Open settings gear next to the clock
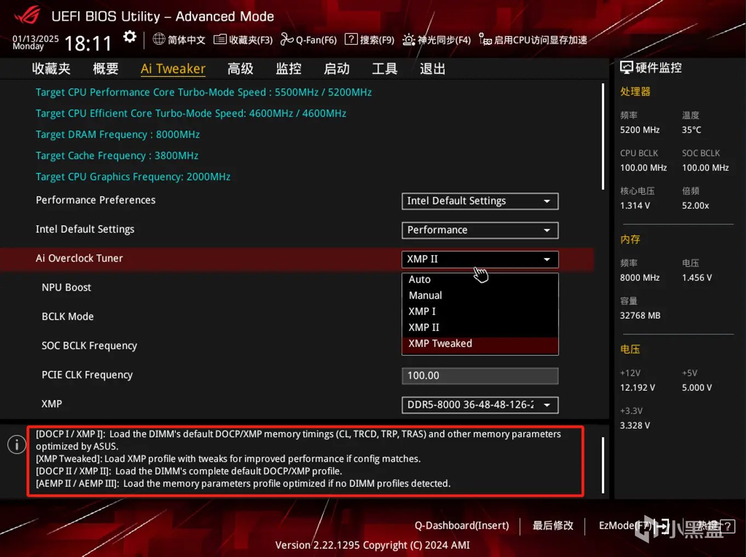Image resolution: width=746 pixels, height=557 pixels. tap(130, 37)
